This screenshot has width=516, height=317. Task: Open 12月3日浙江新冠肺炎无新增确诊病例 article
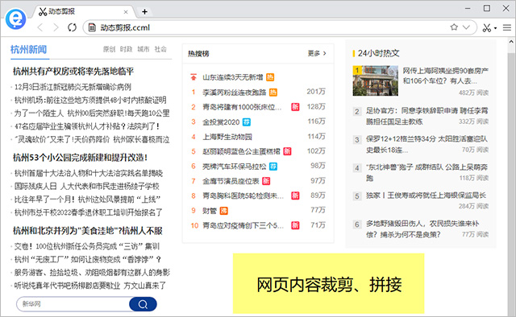(x=73, y=87)
